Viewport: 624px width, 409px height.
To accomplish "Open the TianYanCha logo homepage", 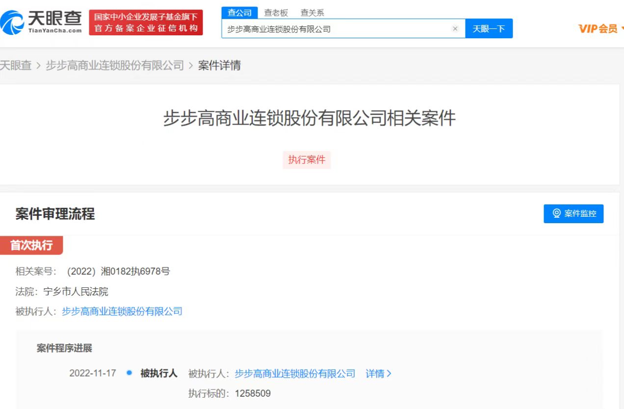I will (41, 22).
